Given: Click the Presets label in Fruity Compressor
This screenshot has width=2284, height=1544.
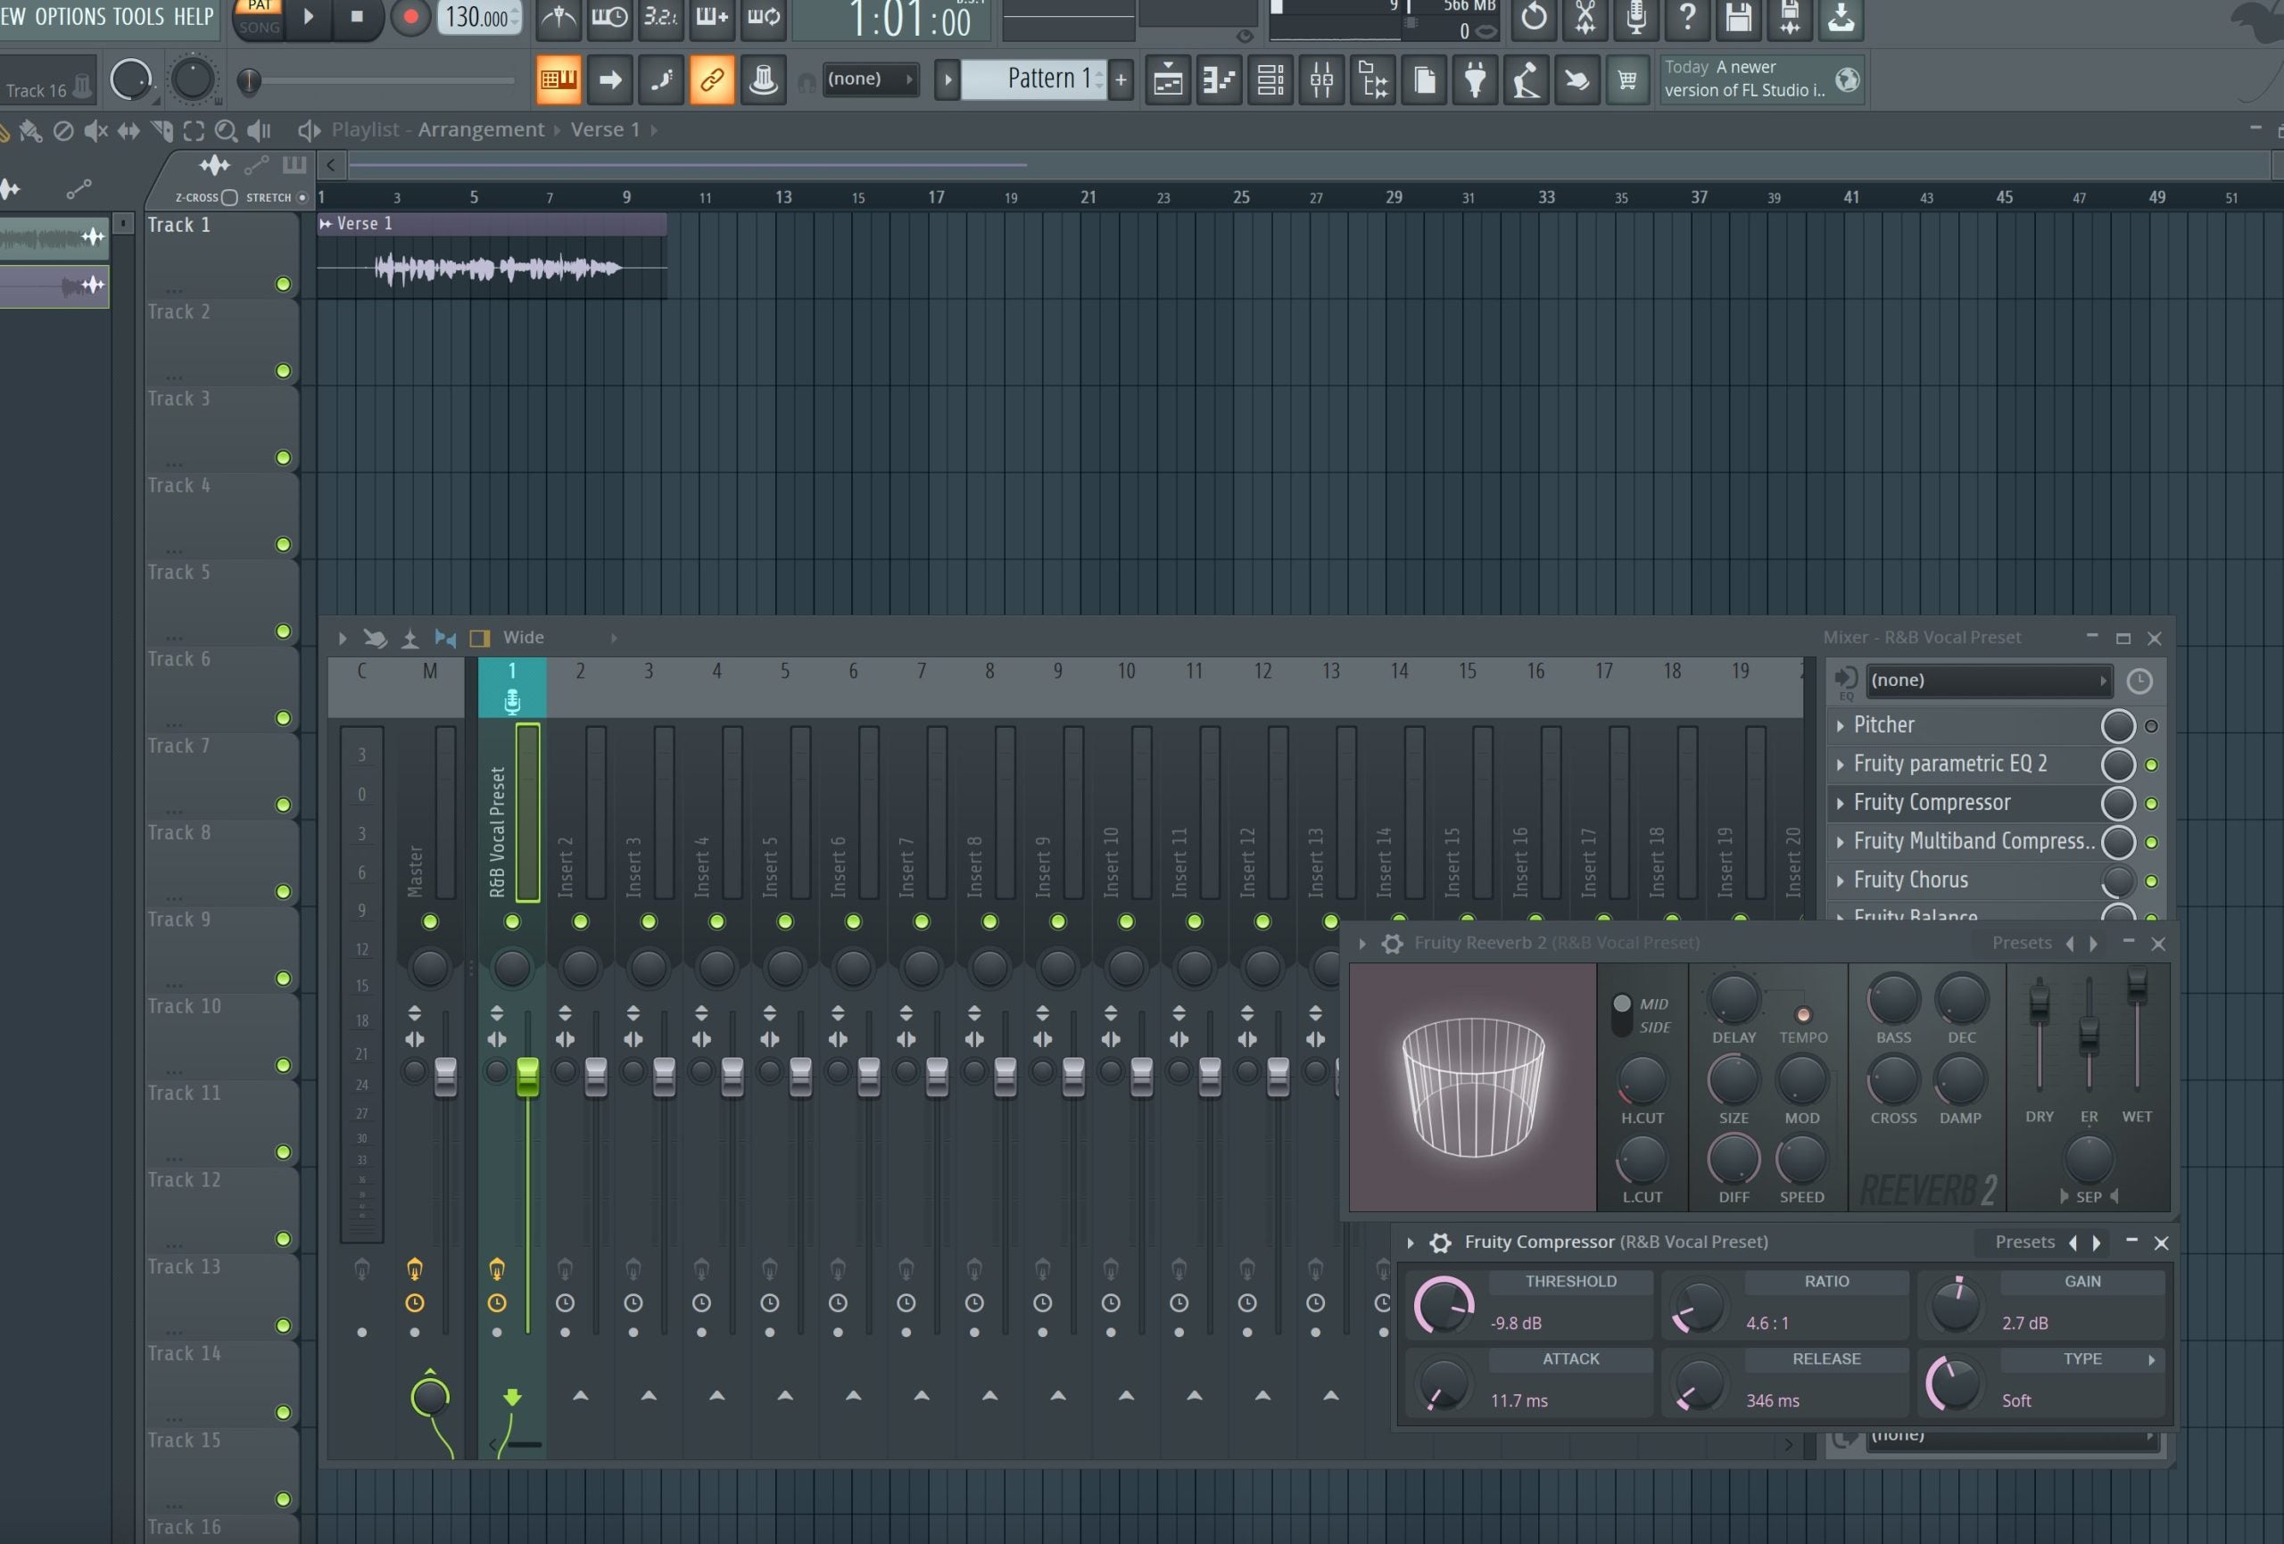Looking at the screenshot, I should click(x=2023, y=1243).
